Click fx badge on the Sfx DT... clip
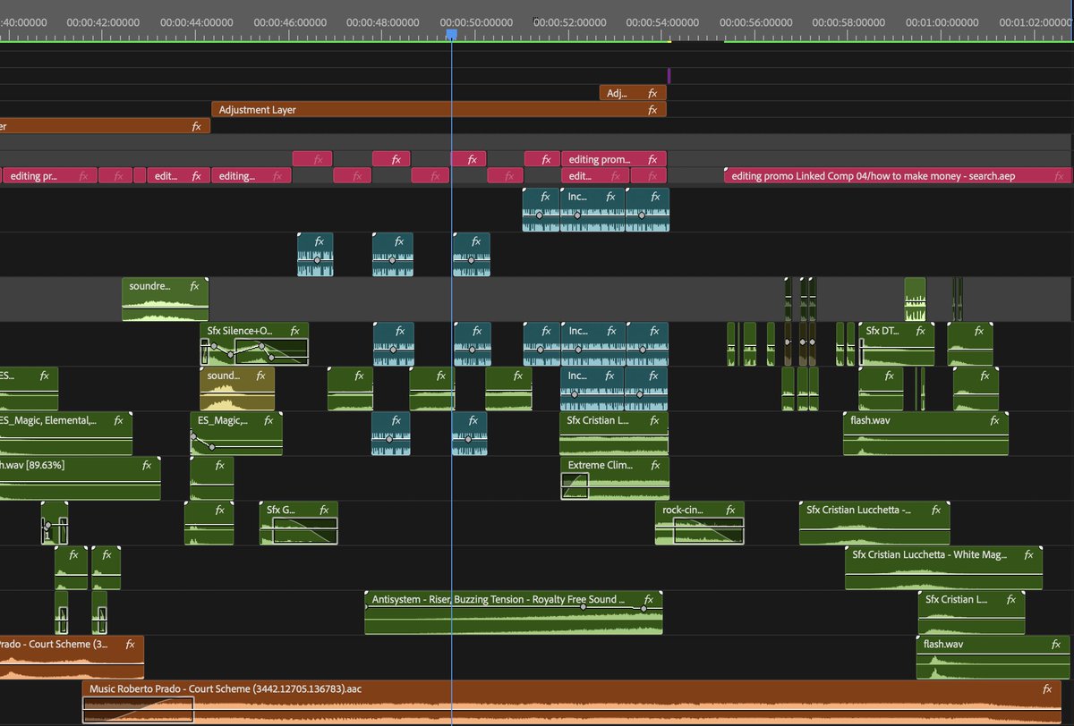1074x726 pixels. pyautogui.click(x=921, y=331)
